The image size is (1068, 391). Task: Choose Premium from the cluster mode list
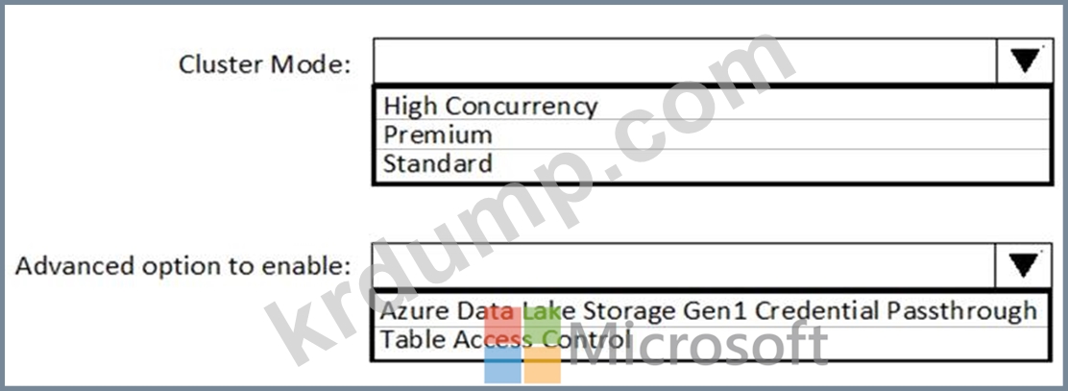438,134
